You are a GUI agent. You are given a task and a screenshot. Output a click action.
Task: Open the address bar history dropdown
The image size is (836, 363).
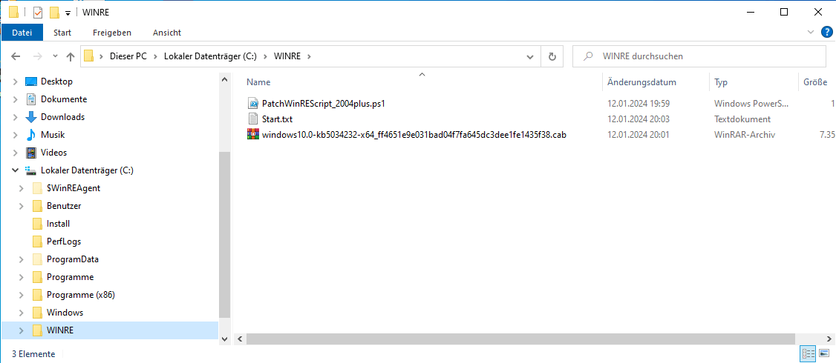coord(529,56)
